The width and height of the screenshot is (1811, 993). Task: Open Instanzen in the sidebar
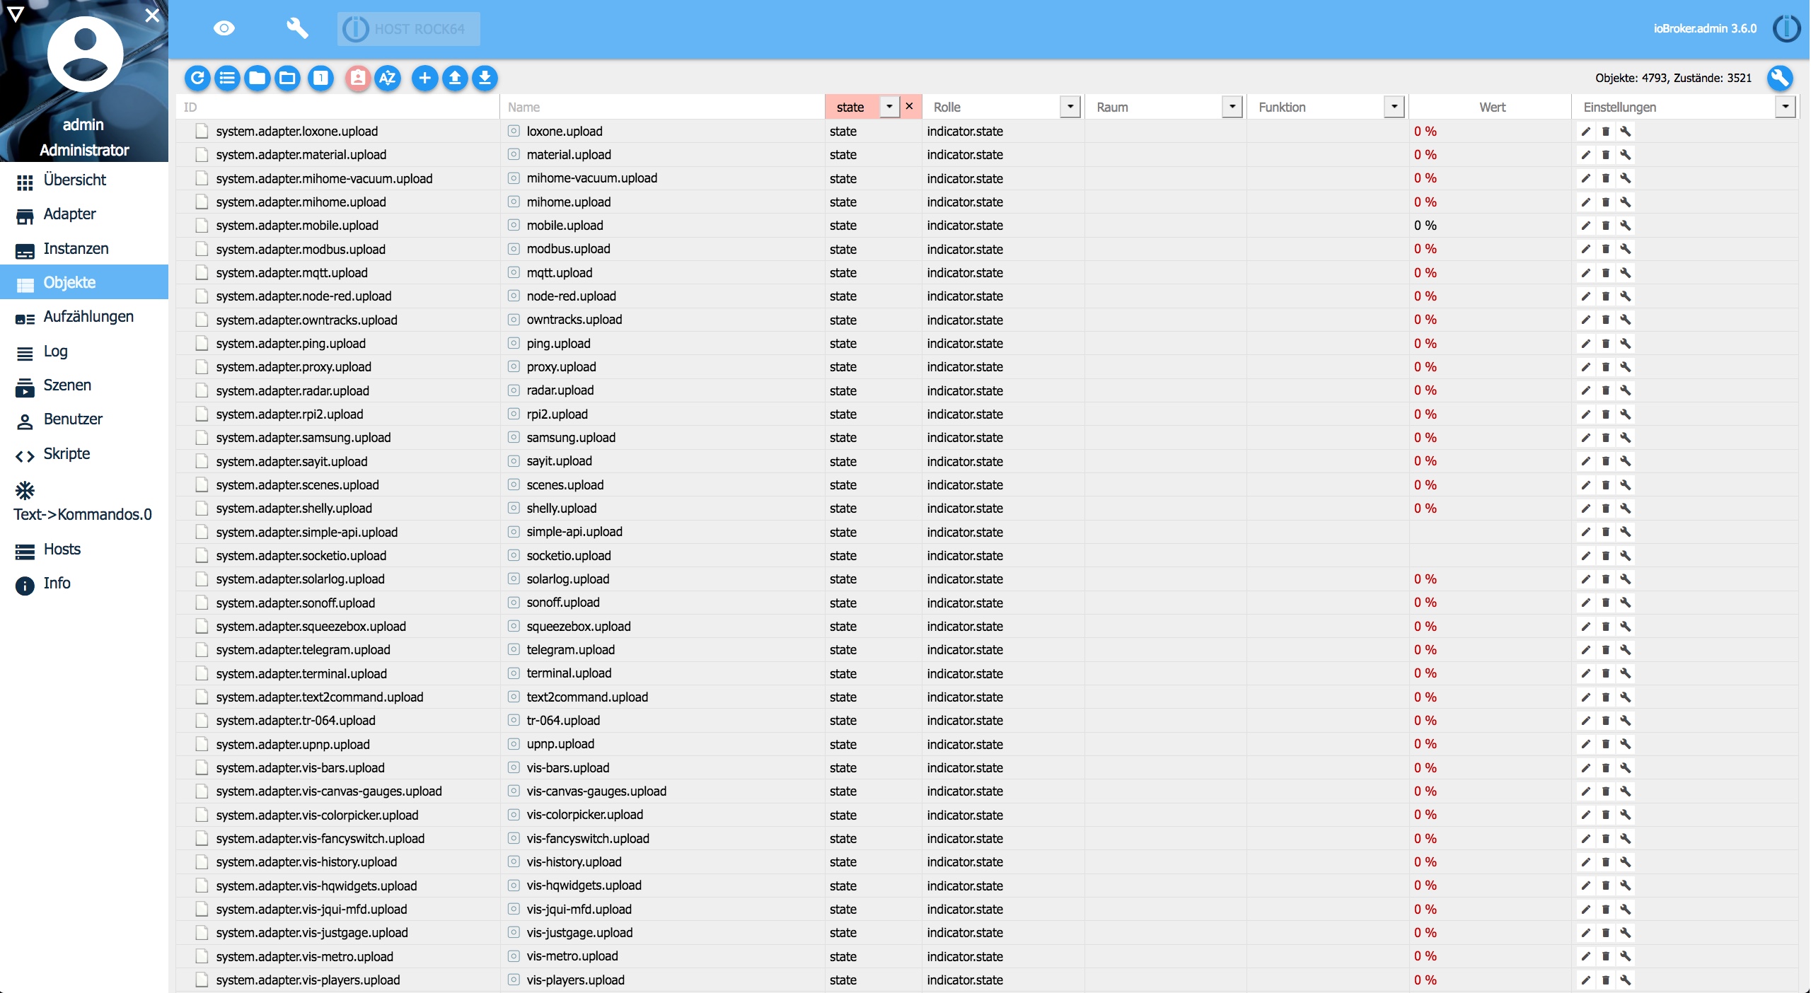pos(76,248)
